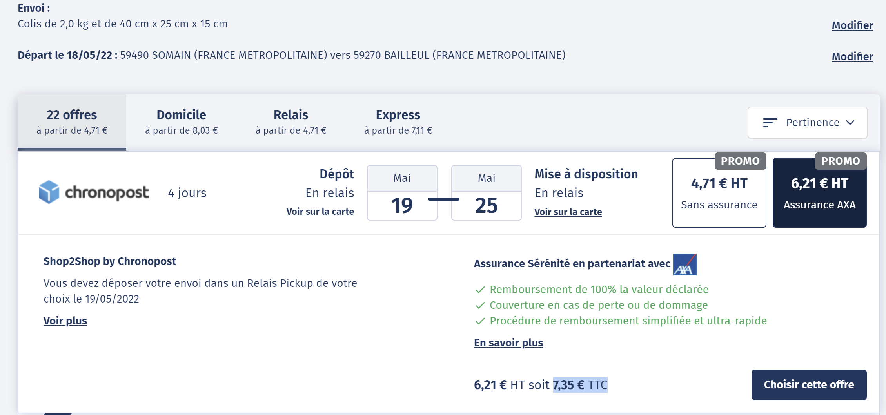Click the AXA insurance logo
Screen dimensions: 886x415
click(x=684, y=265)
